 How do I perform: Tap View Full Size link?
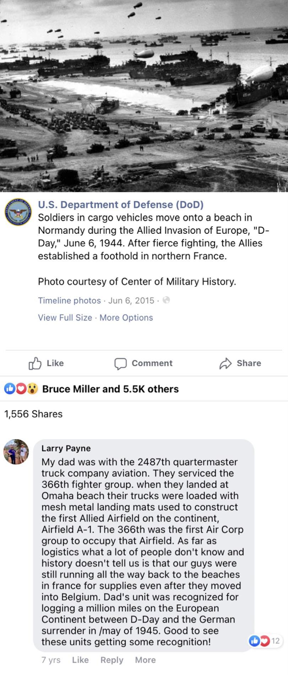(x=65, y=318)
